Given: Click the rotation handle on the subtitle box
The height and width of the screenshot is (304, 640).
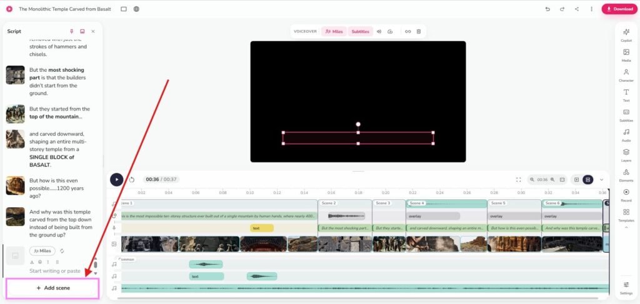Looking at the screenshot, I should pyautogui.click(x=358, y=124).
